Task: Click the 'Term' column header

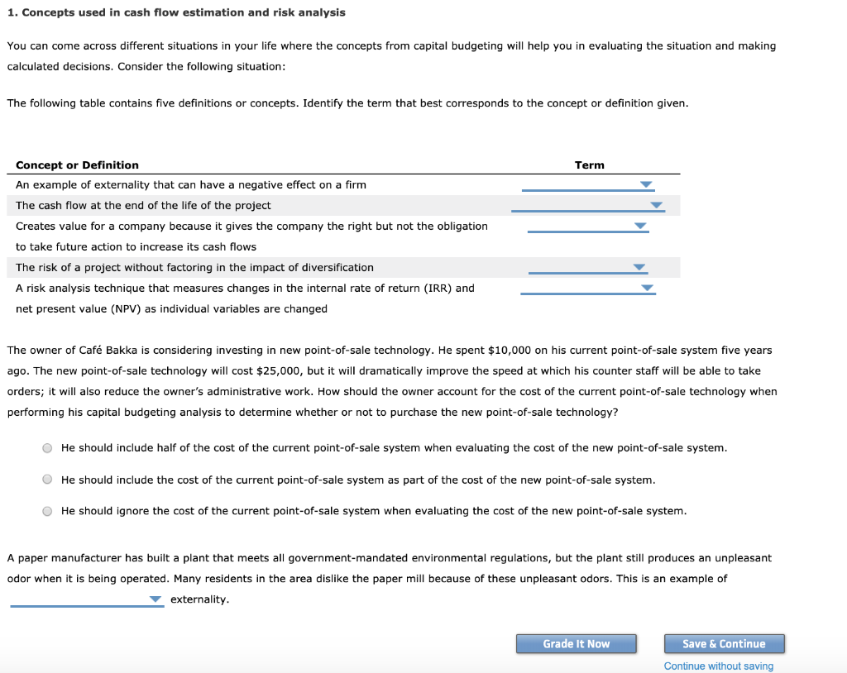Action: [x=589, y=165]
